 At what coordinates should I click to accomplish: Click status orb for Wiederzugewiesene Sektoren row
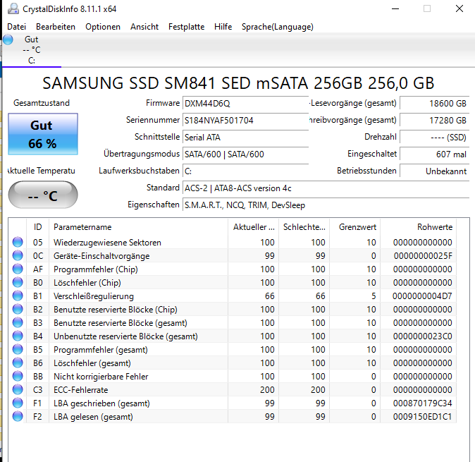(x=18, y=242)
